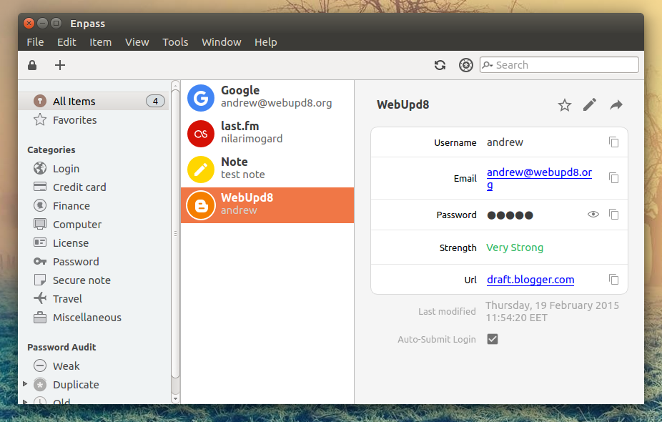
Task: Open the Item menu
Action: [x=101, y=42]
